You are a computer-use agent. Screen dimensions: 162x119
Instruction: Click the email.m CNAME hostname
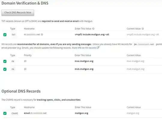click(x=35, y=113)
